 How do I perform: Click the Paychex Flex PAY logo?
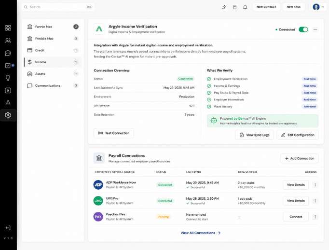(98, 217)
